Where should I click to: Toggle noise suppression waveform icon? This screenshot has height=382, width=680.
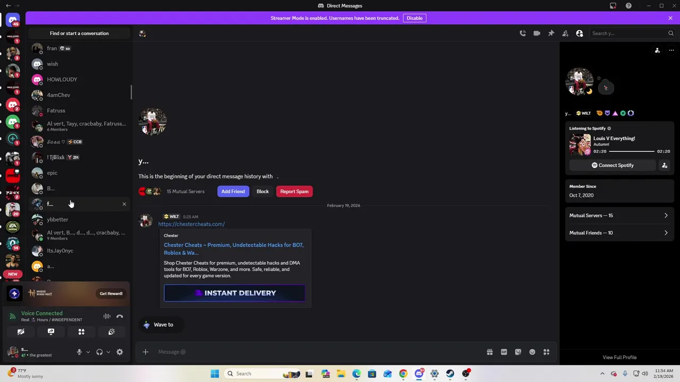click(x=107, y=316)
